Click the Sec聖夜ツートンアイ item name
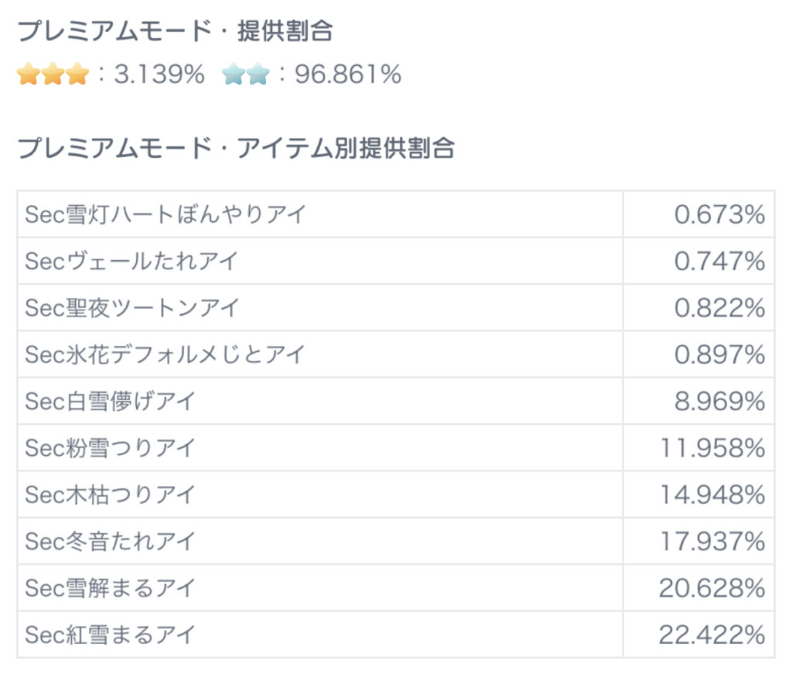The height and width of the screenshot is (681, 792). (x=133, y=307)
